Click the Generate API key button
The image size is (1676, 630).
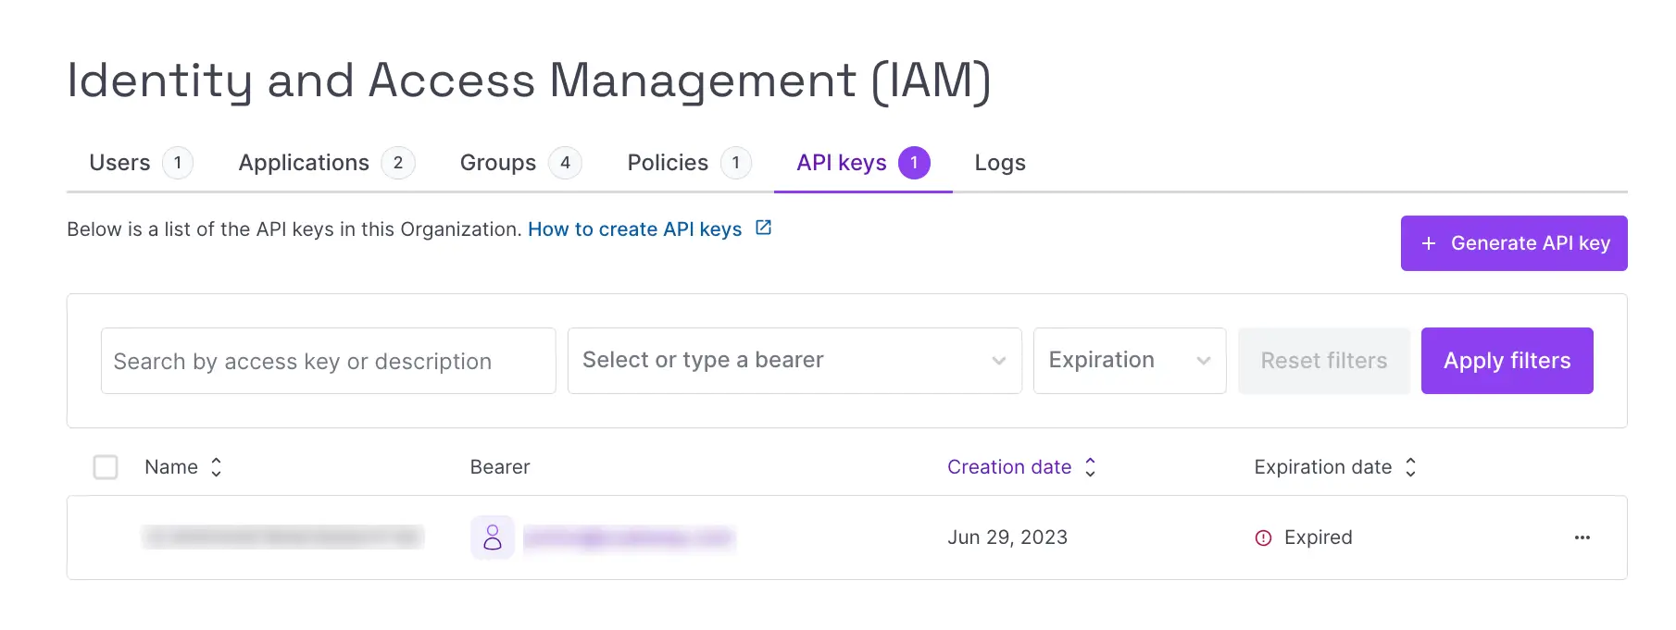point(1513,243)
